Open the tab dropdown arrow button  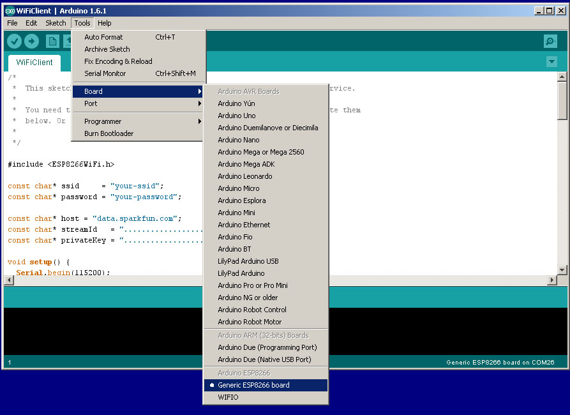551,62
